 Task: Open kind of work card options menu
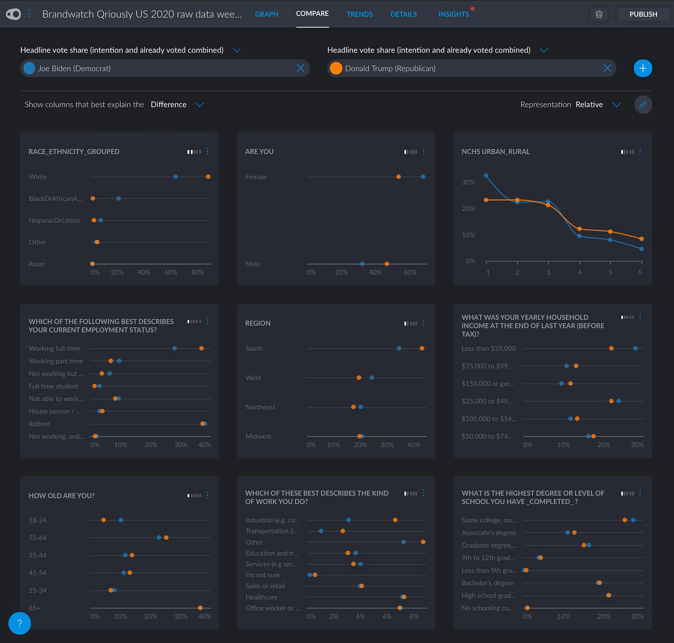click(x=424, y=493)
